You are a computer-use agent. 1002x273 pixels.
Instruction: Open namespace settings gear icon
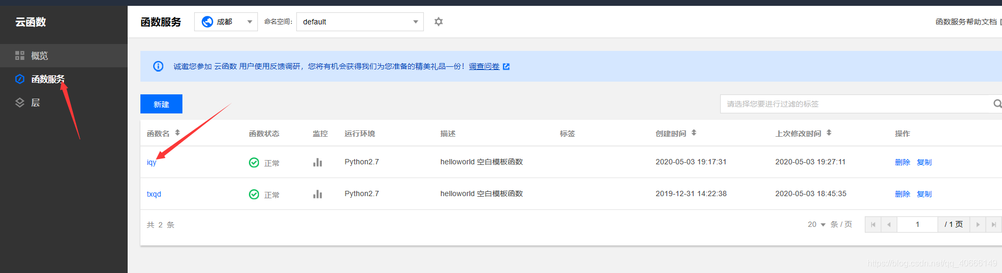coord(438,22)
